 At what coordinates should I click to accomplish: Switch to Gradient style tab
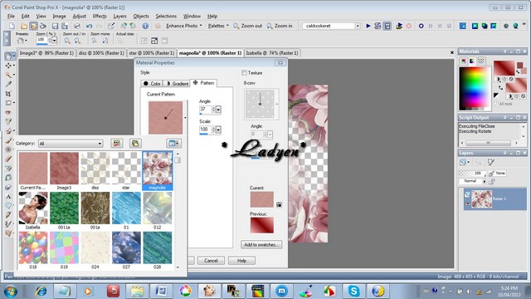pyautogui.click(x=177, y=83)
